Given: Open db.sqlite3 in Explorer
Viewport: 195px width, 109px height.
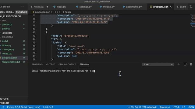Looking at the screenshot, I should [7, 37].
